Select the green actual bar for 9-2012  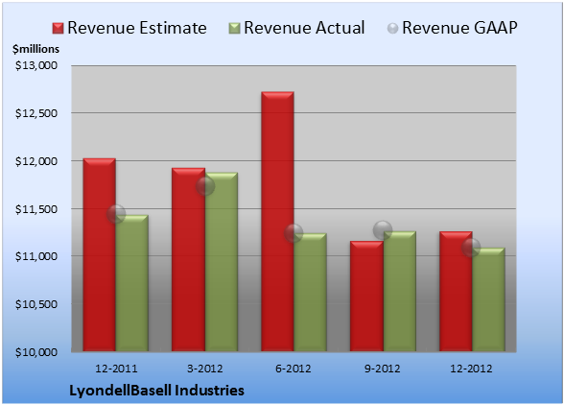pos(399,291)
